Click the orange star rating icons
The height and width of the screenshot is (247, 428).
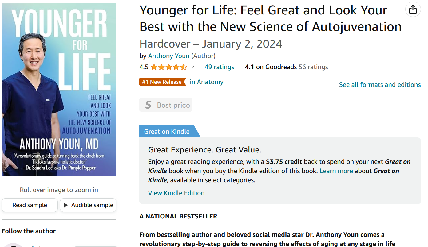click(x=168, y=67)
